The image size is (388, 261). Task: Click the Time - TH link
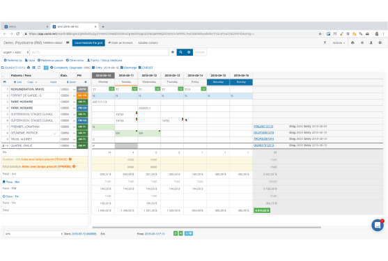pos(10,196)
